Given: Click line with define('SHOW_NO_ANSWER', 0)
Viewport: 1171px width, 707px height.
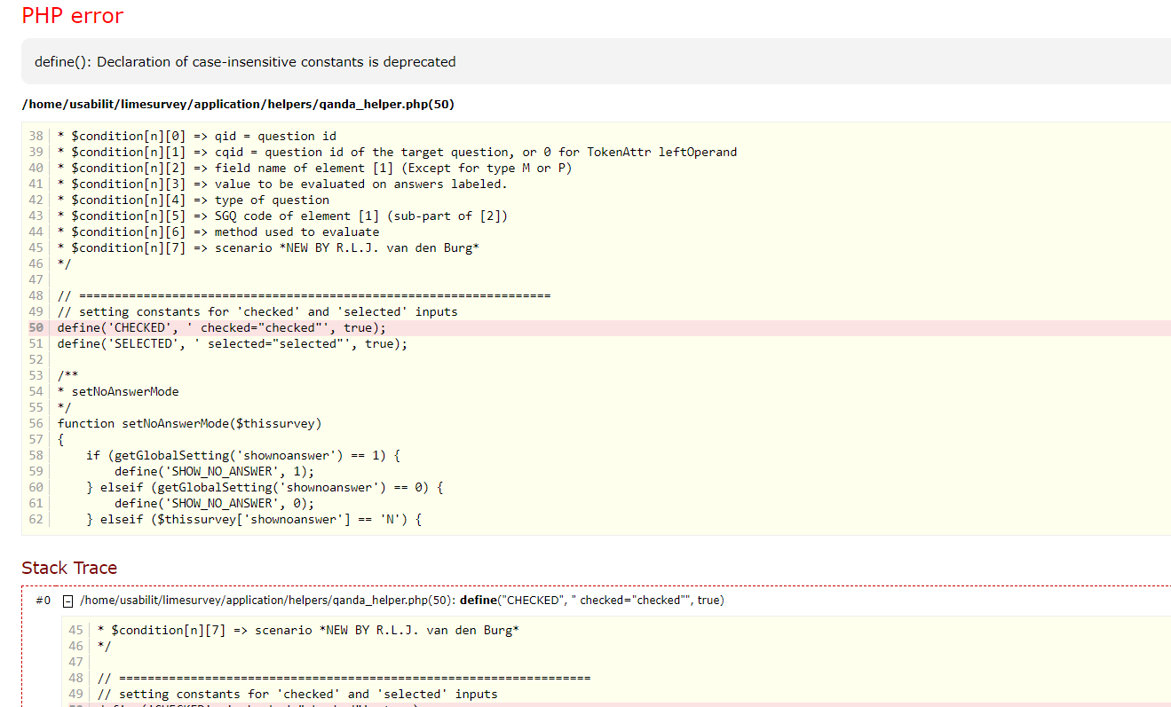Looking at the screenshot, I should [x=214, y=504].
